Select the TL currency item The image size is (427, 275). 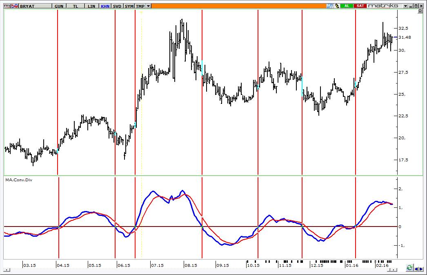point(76,6)
